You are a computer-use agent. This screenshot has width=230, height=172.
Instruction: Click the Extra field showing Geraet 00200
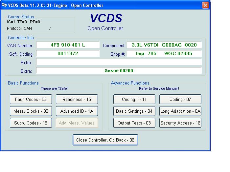point(119,70)
